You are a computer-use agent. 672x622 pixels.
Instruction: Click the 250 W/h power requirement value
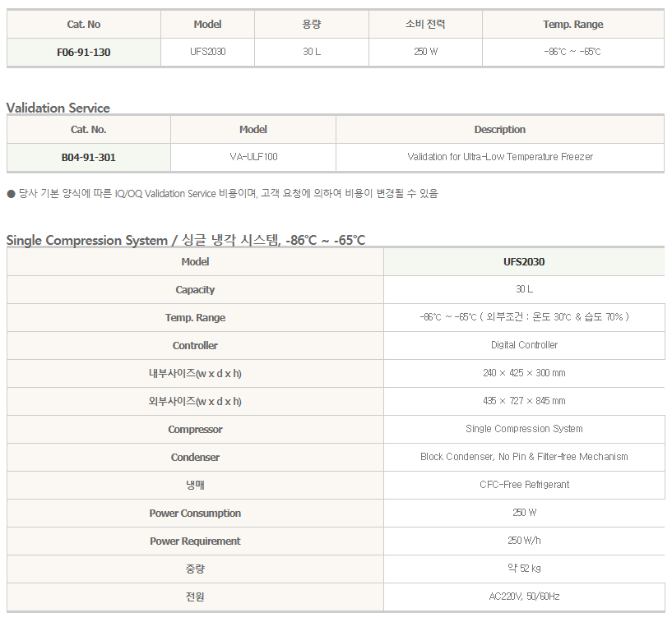coord(524,541)
